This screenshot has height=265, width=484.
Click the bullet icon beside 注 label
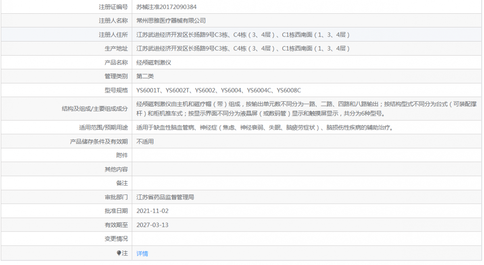[119, 253]
